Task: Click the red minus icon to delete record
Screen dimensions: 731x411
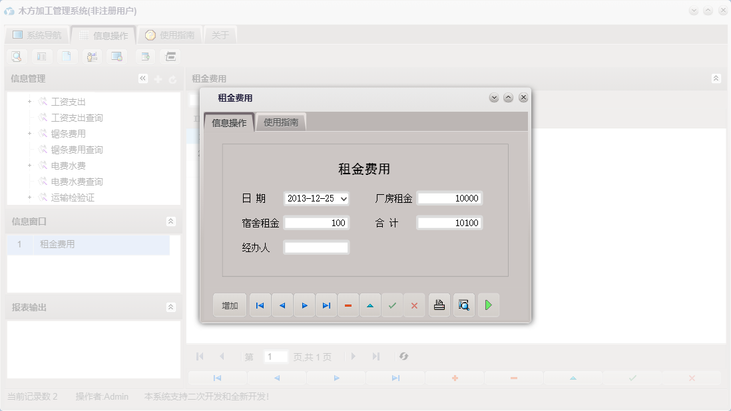Action: 348,305
